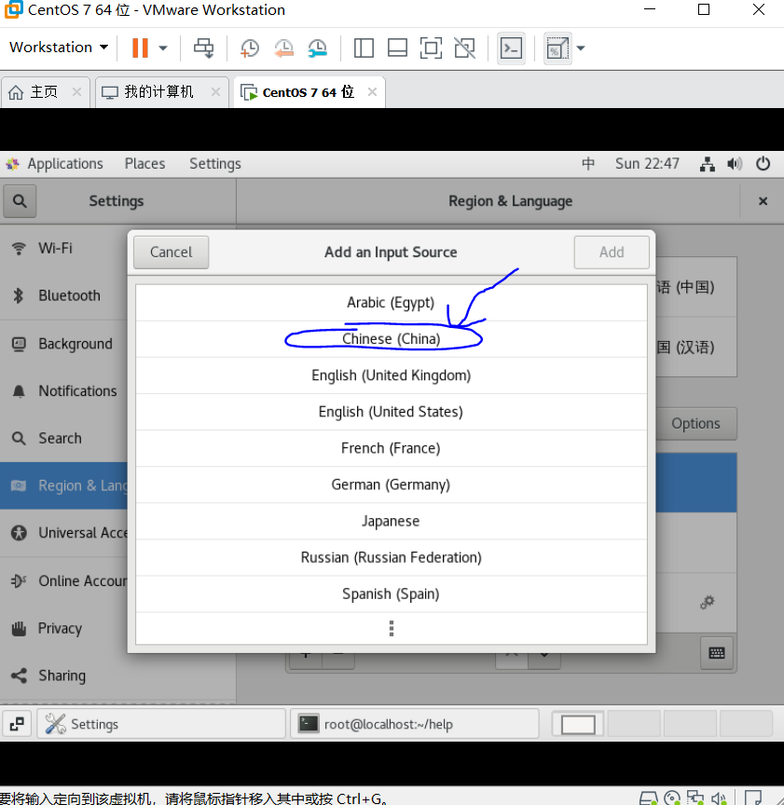The height and width of the screenshot is (805, 784).
Task: Click the Settings search button
Action: click(x=20, y=200)
